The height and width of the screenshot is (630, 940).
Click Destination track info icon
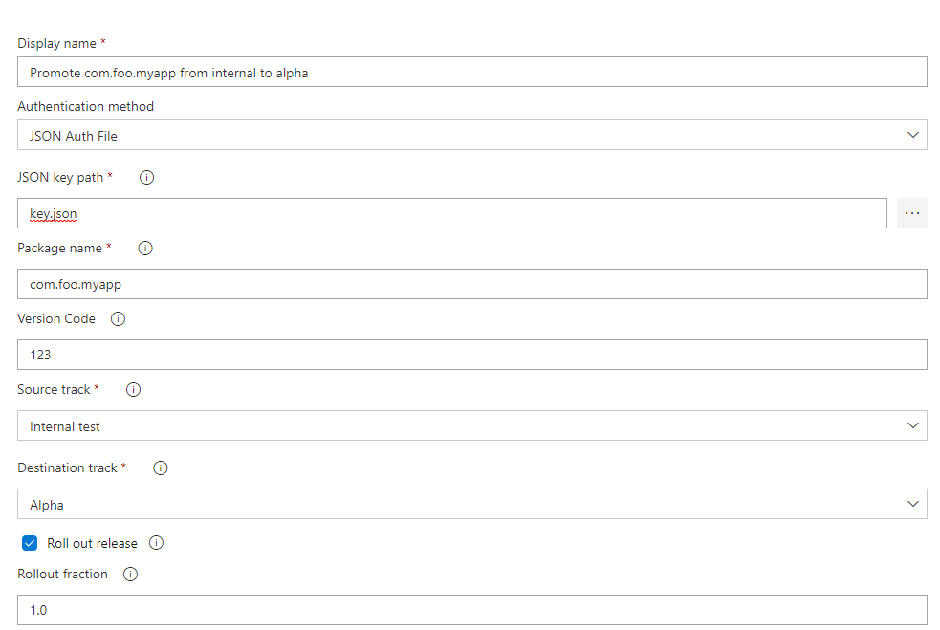[x=160, y=468]
